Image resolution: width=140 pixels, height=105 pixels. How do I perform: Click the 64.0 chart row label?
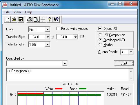pos(13,95)
